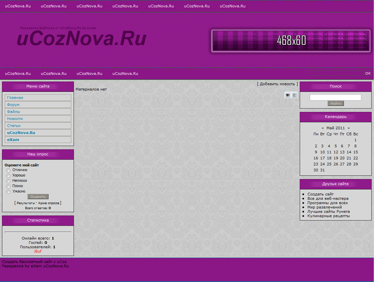Open the poll Результаты link

coord(26,203)
